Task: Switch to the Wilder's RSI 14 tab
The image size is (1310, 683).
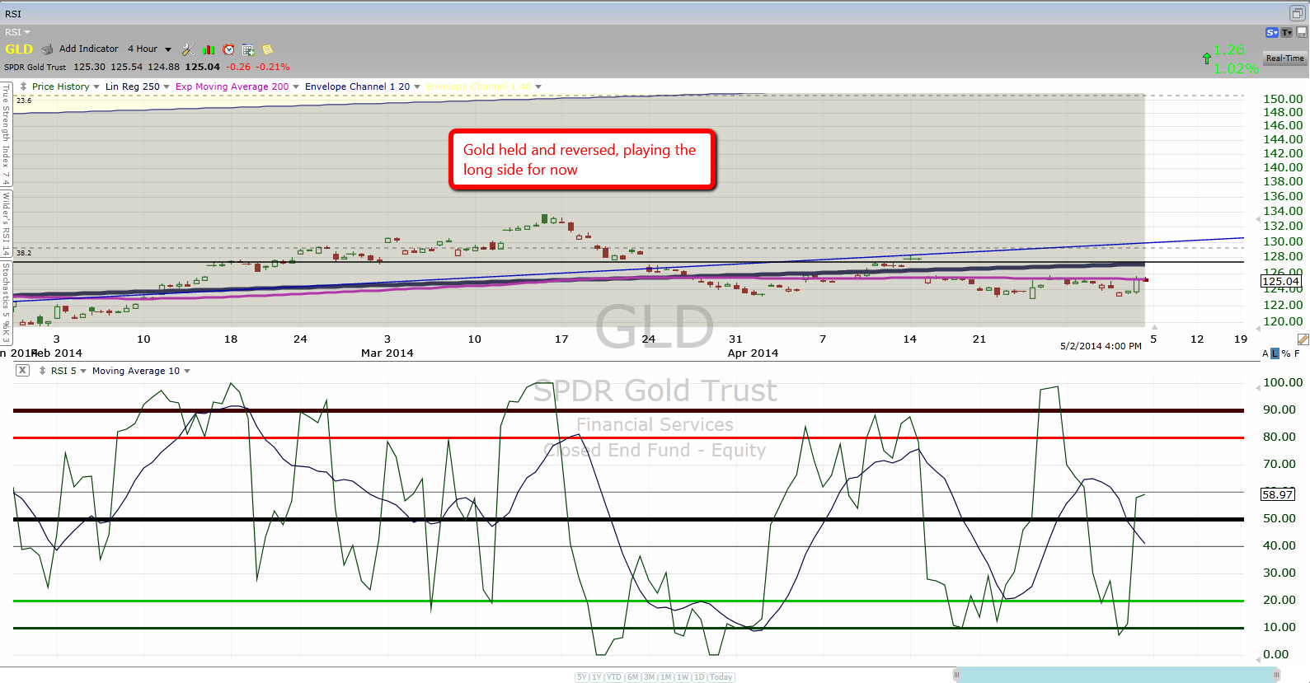Action: point(6,223)
